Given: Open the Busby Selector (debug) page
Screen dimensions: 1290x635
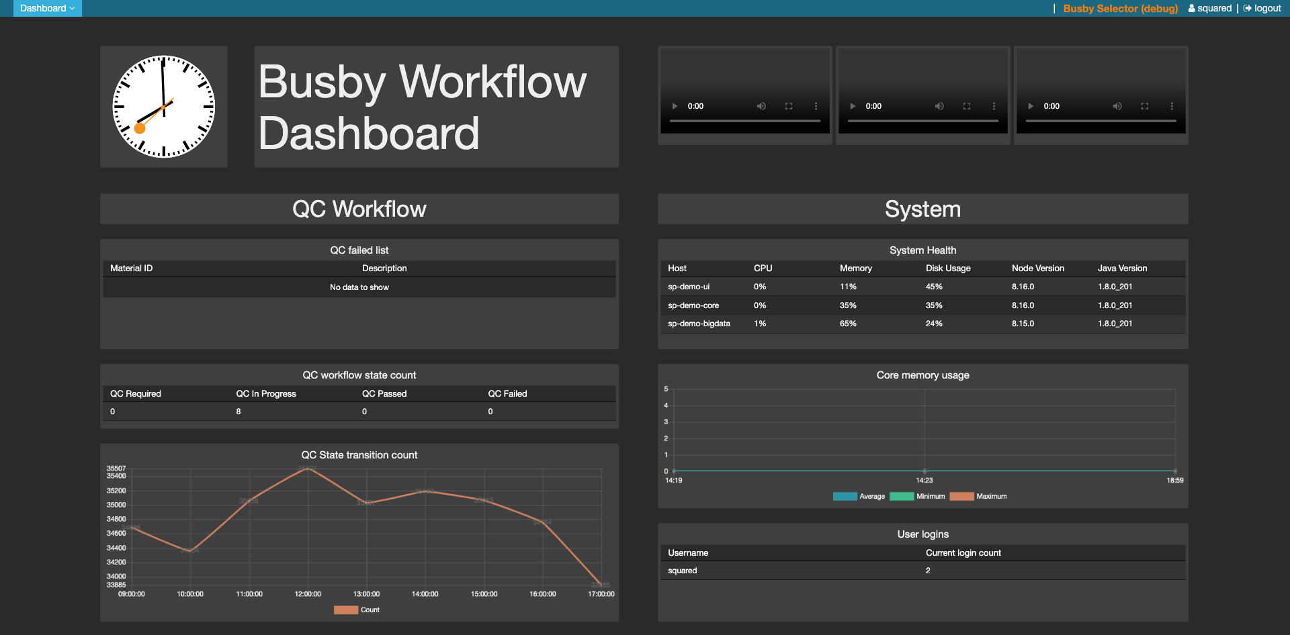Looking at the screenshot, I should click(x=1120, y=9).
